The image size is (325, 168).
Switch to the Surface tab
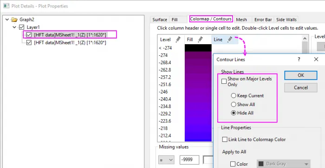(160, 20)
